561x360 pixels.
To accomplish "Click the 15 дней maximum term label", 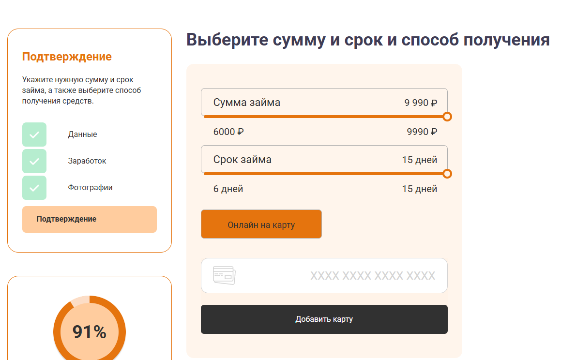I will tap(419, 189).
